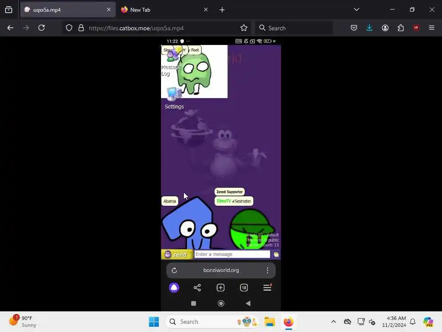
Task: Click the yellow icon beside message field
Action: tap(276, 255)
